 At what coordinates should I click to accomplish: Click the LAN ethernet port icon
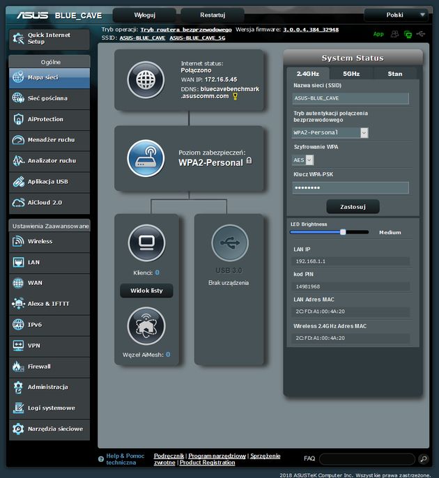tap(18, 262)
